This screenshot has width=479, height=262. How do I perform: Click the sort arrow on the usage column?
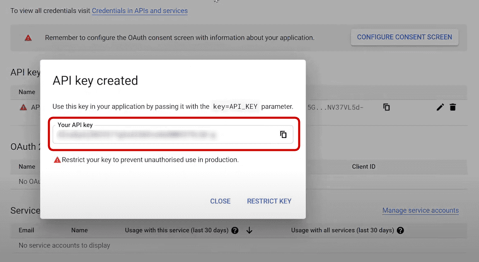click(249, 230)
